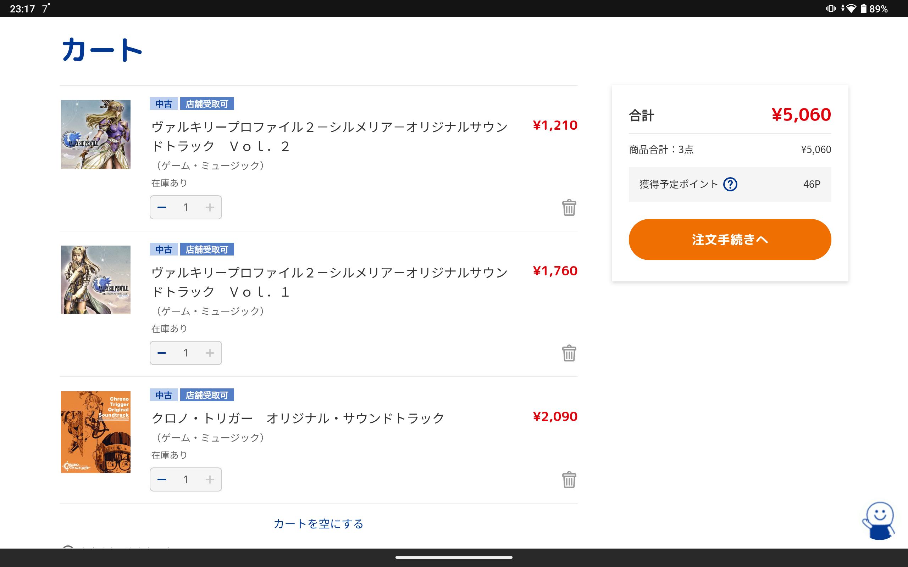View Valkyrie Profile Vol. 1 cover thumbnail
Screen dimensions: 908x567
[x=96, y=280]
